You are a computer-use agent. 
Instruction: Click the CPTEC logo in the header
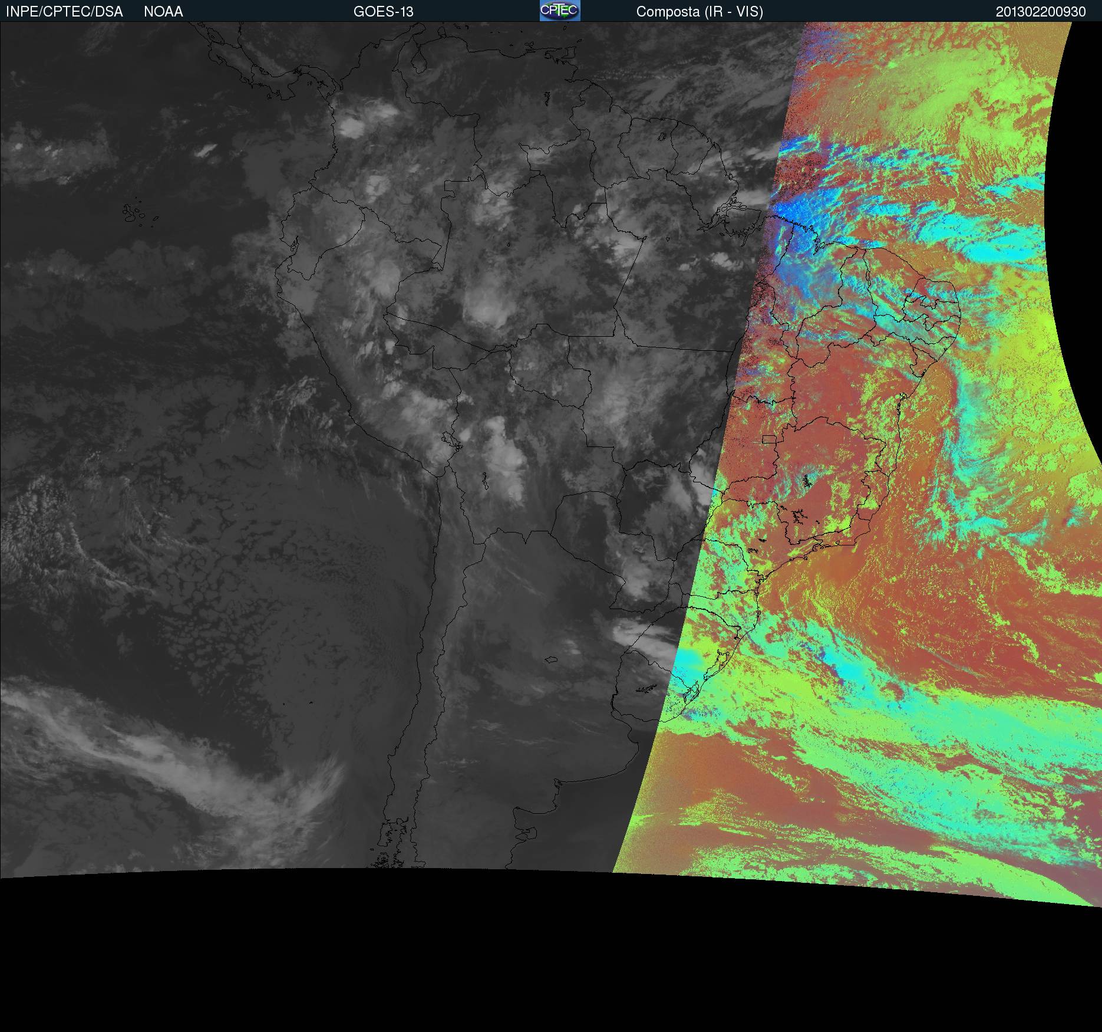pos(560,11)
